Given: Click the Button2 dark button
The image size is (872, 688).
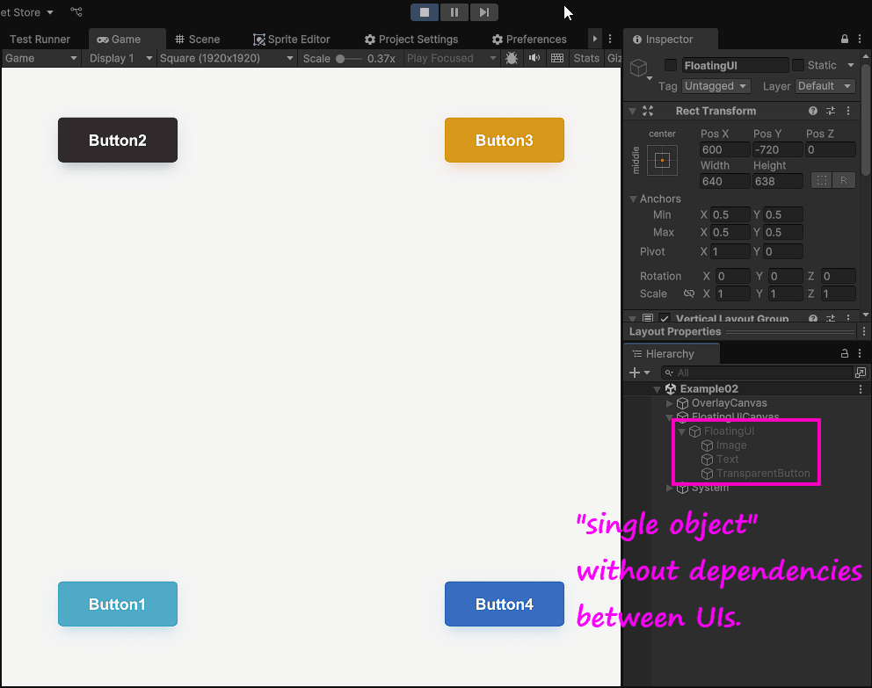Looking at the screenshot, I should pos(118,140).
